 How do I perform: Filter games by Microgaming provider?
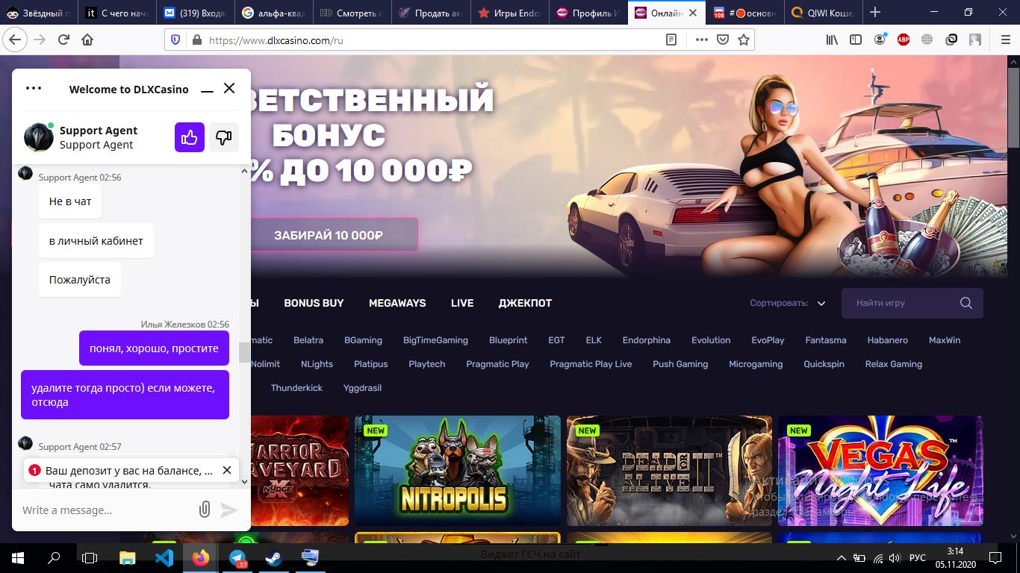tap(756, 364)
